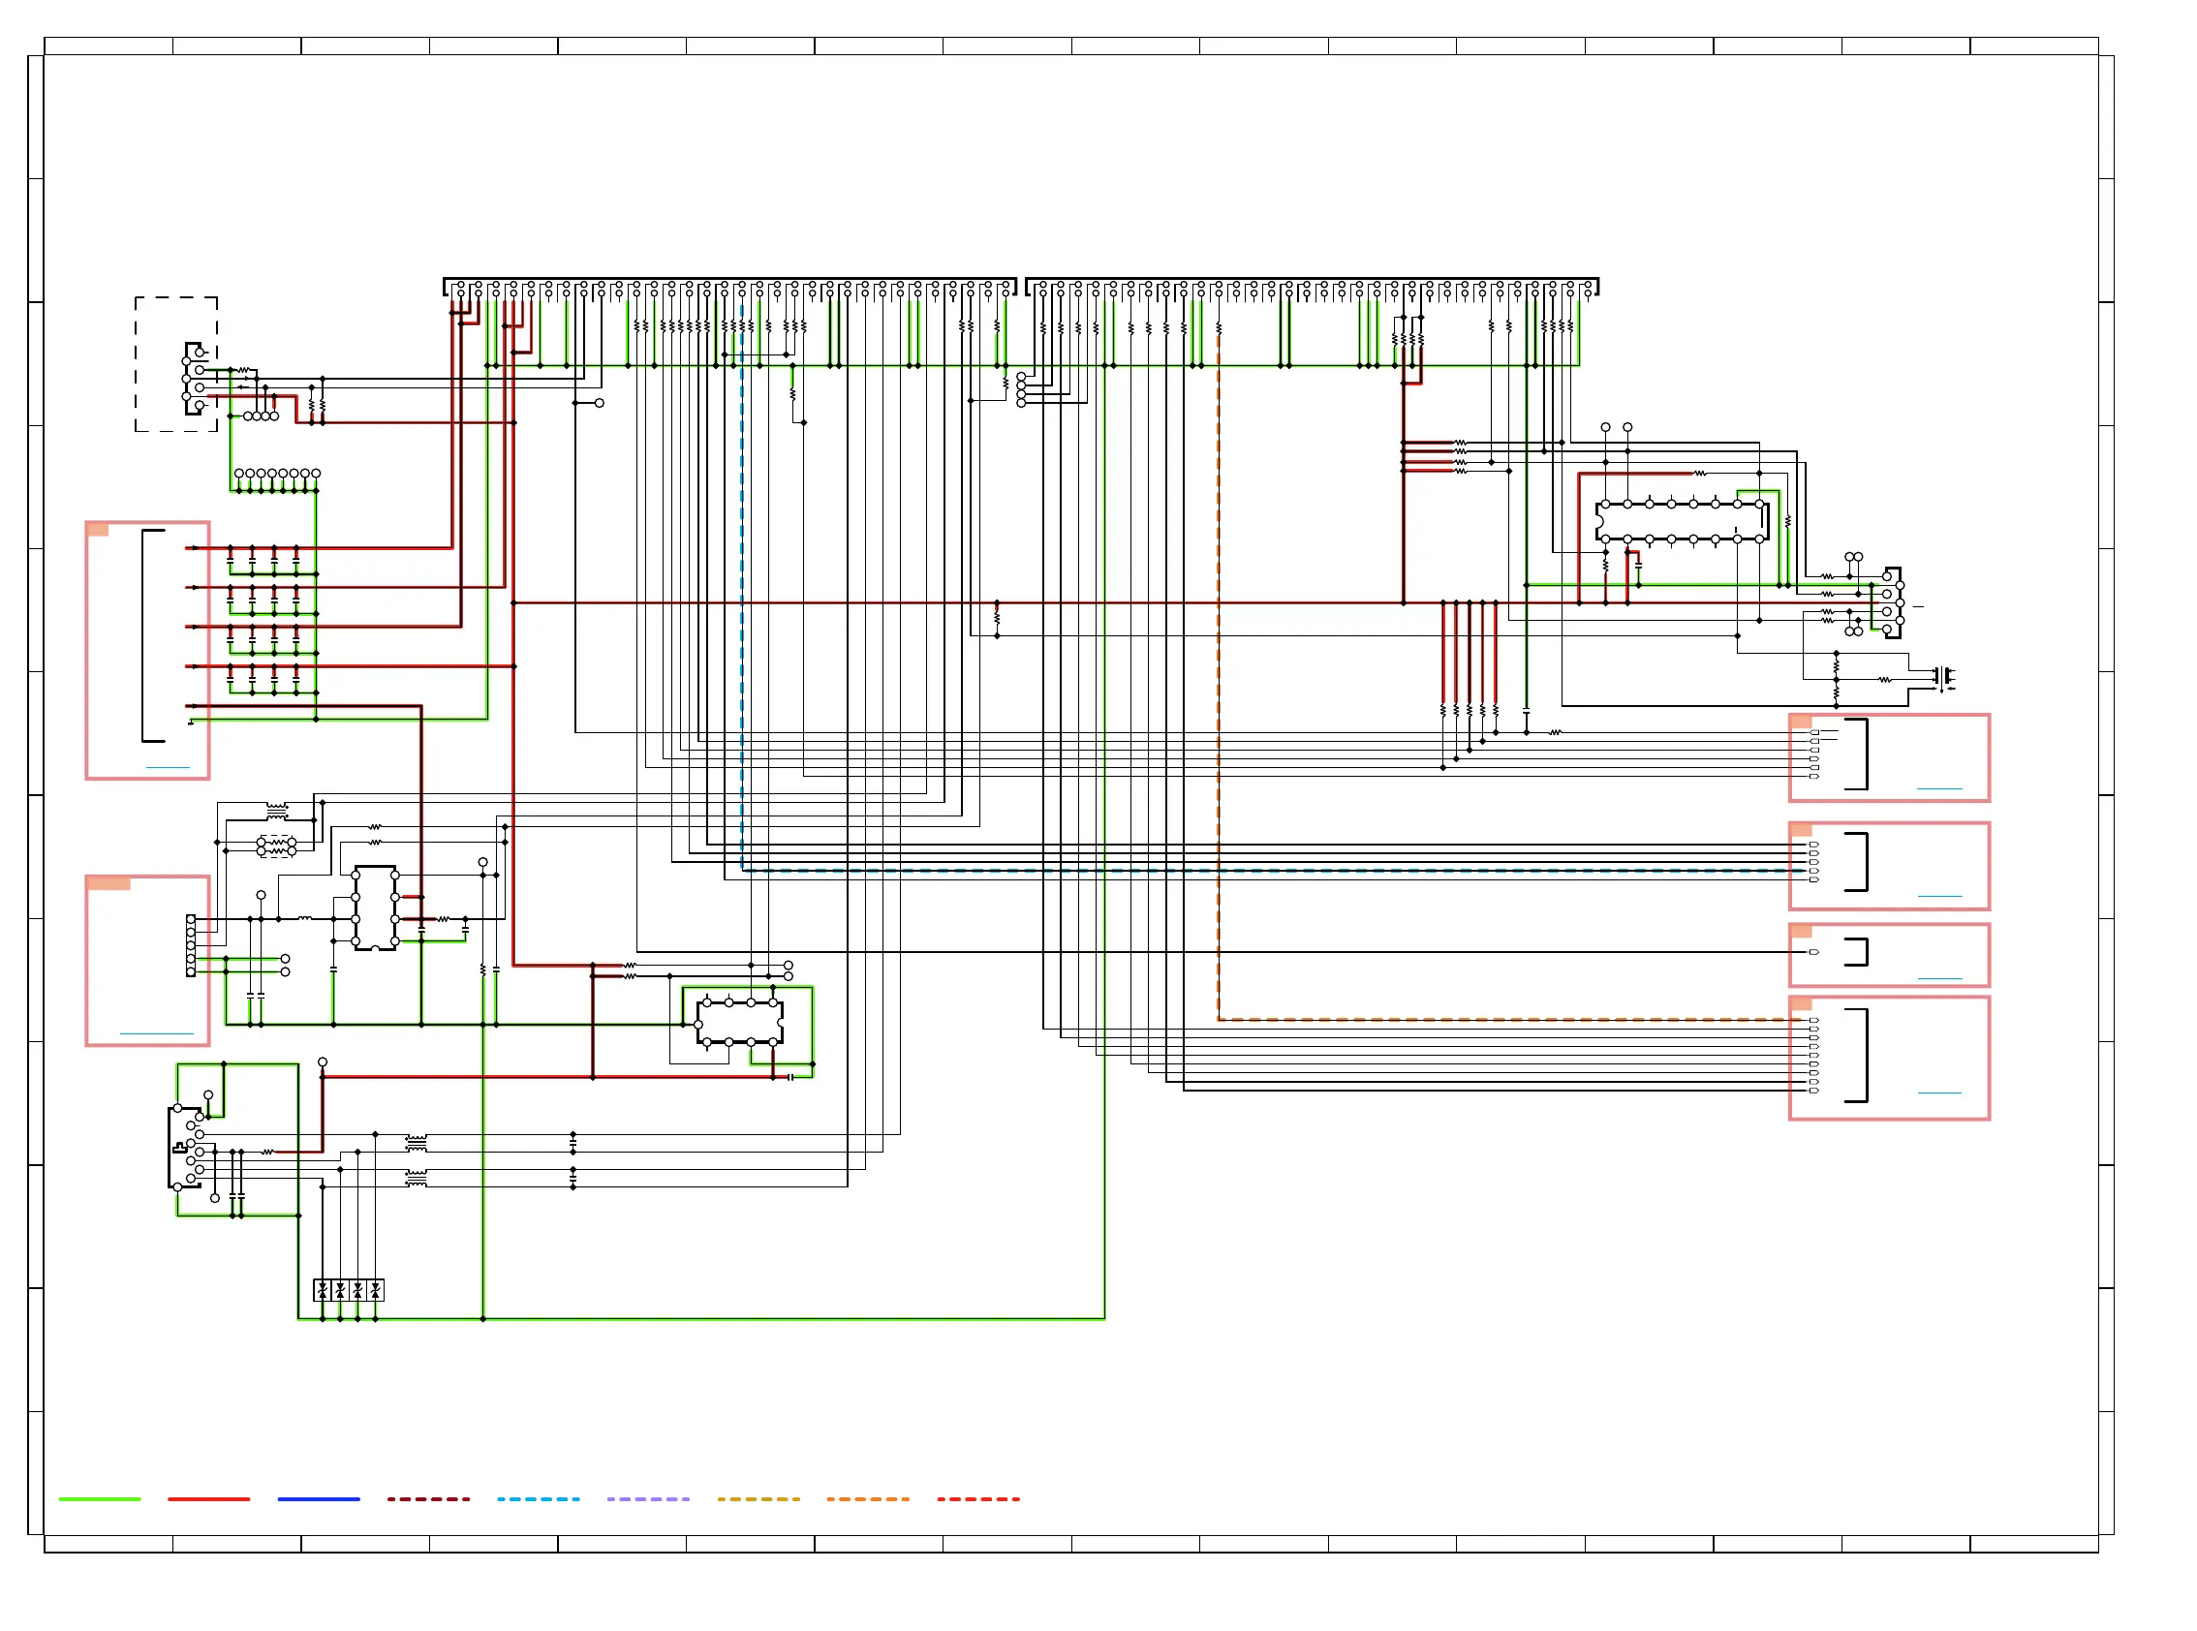Click the solid blue legend line

319,1499
